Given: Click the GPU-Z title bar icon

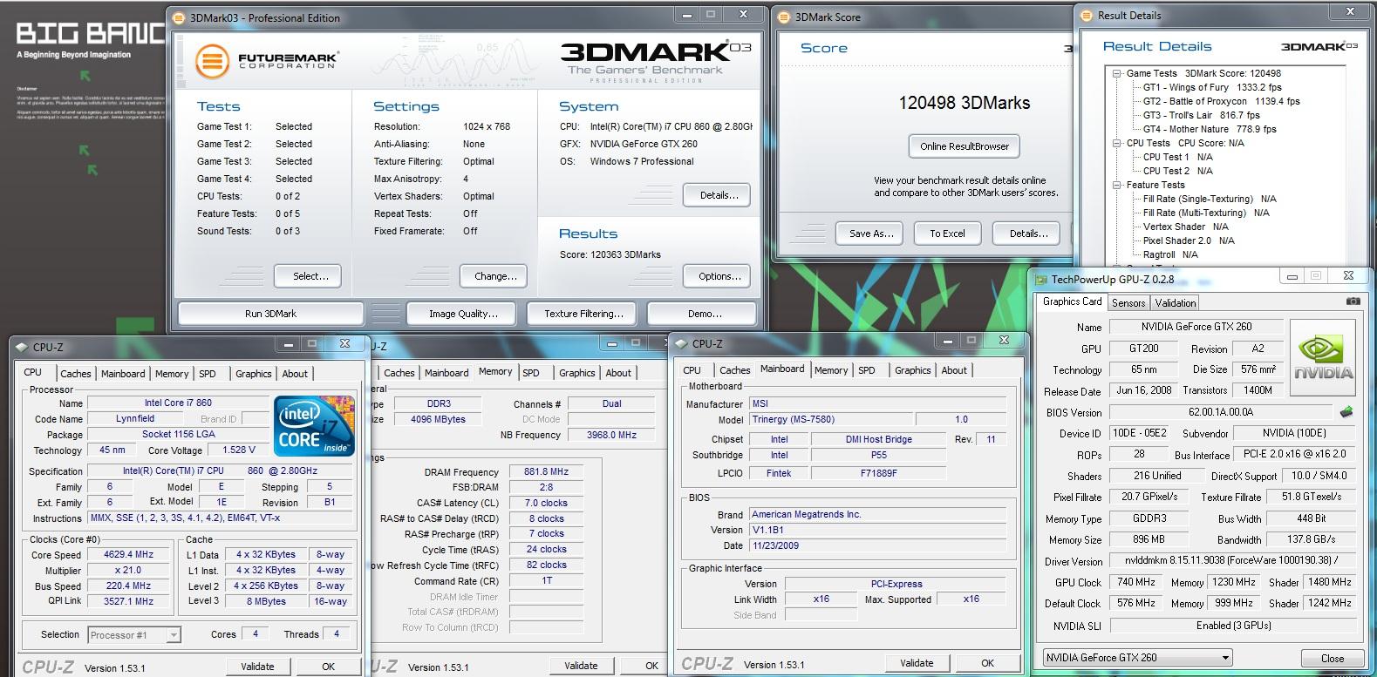Looking at the screenshot, I should point(1040,279).
